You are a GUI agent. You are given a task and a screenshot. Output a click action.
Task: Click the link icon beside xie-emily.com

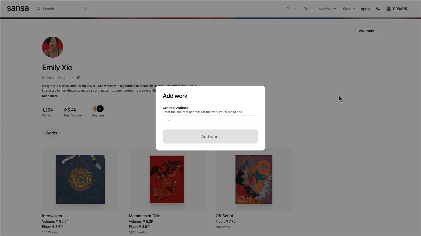(44, 78)
